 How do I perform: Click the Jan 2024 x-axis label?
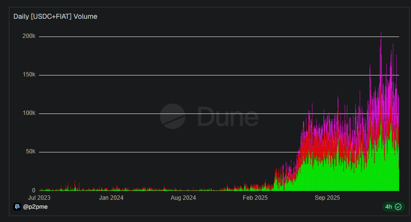[111, 198]
